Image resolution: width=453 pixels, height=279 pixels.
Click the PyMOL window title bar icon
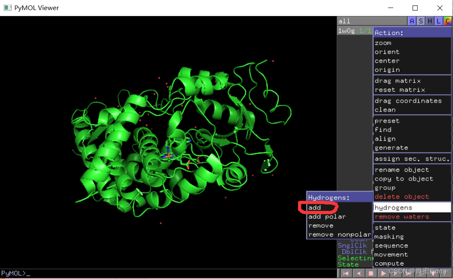[x=8, y=8]
